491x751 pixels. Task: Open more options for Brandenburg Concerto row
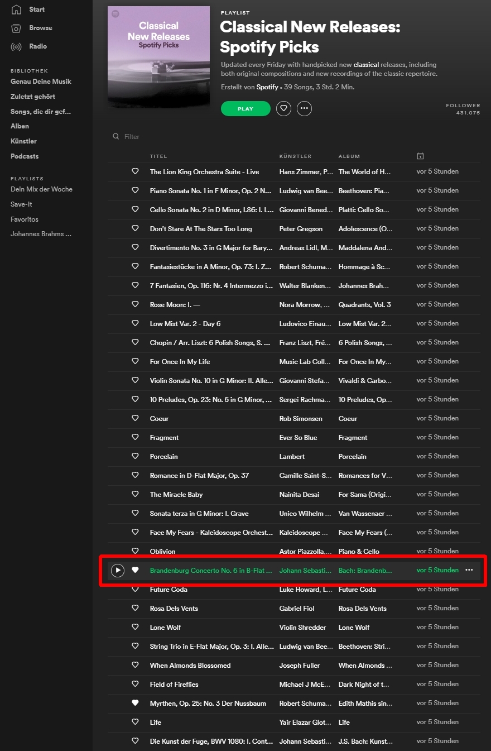point(469,570)
